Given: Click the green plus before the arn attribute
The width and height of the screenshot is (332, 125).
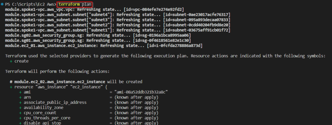Looking at the screenshot, I should [20, 97].
